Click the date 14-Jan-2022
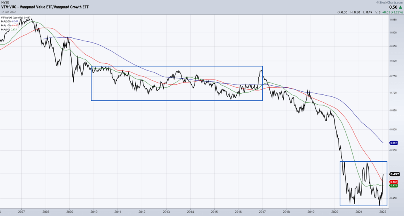Viewport: 404px width, 216px height. [8, 12]
